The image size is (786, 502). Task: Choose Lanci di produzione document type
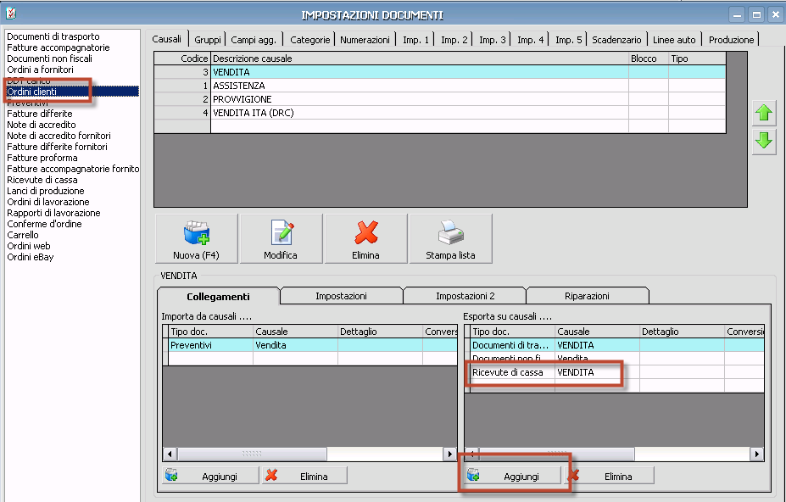pos(46,191)
